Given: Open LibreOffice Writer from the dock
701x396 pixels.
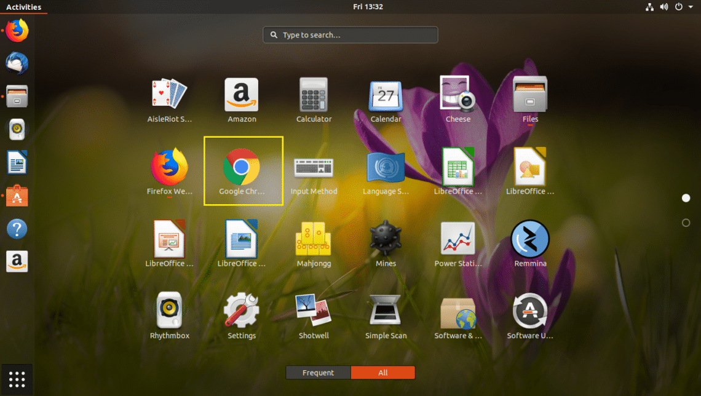Looking at the screenshot, I should click(x=17, y=162).
